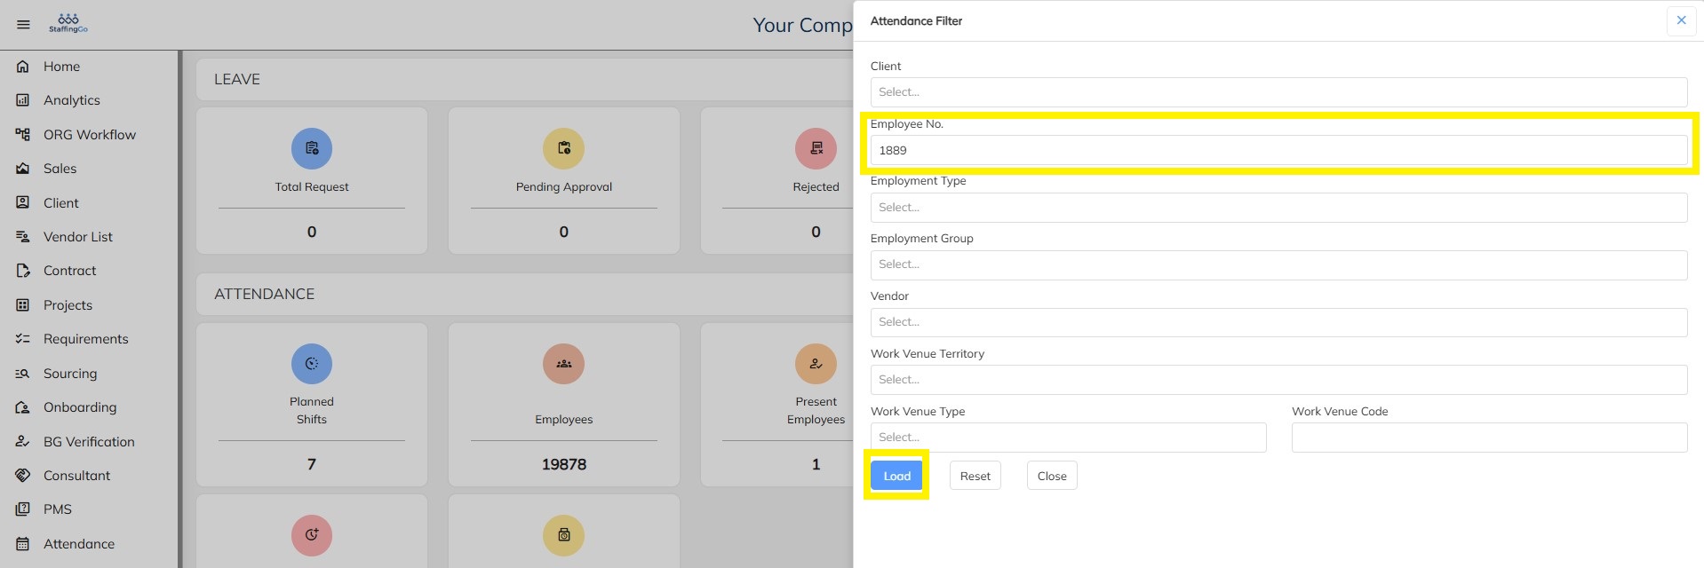Click the Reset button
Image resolution: width=1704 pixels, height=568 pixels.
pyautogui.click(x=975, y=476)
